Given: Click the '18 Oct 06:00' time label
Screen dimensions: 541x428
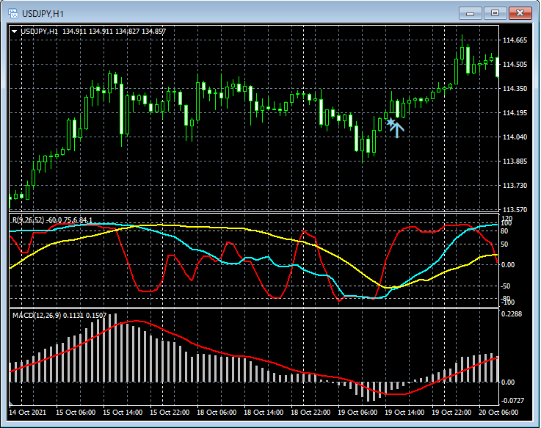Looking at the screenshot, I should point(217,413).
